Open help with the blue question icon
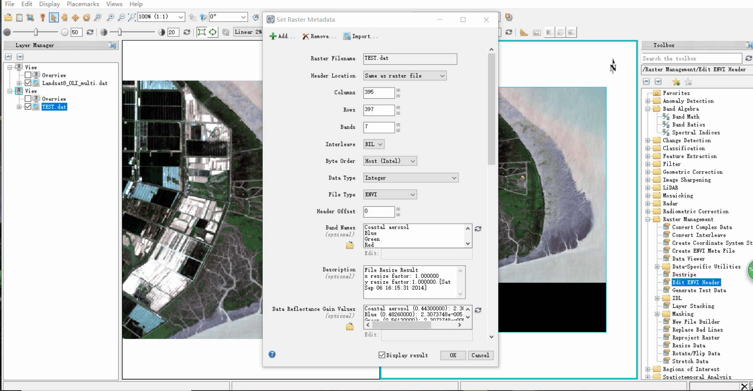This screenshot has height=391, width=753. 272,354
